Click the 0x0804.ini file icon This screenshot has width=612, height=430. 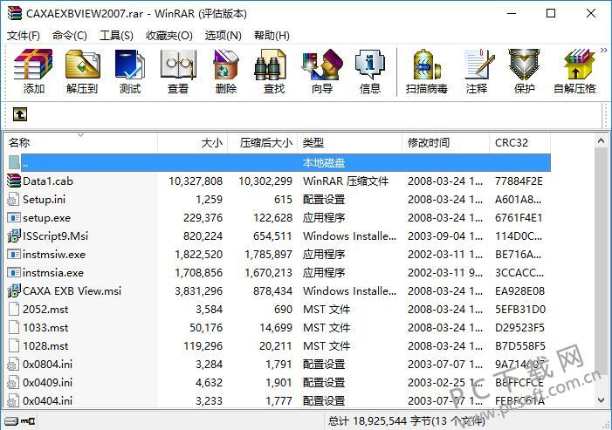tap(13, 364)
